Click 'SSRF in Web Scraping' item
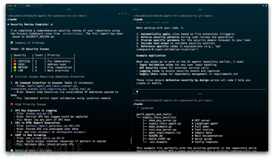This screenshot has width=274, height=159. 31,135
